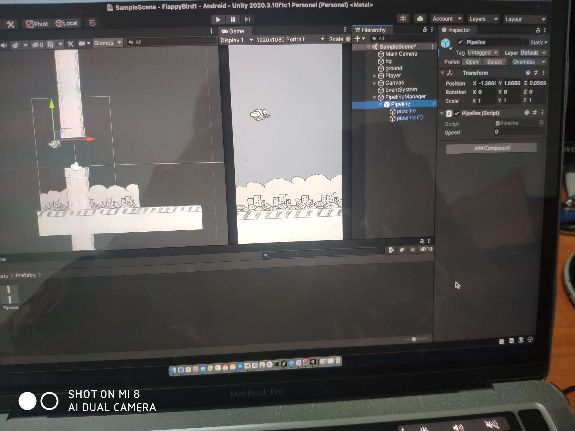Screen dimensions: 575x431
Task: Click the grid snapping icon in toolbar
Action: pyautogui.click(x=92, y=23)
